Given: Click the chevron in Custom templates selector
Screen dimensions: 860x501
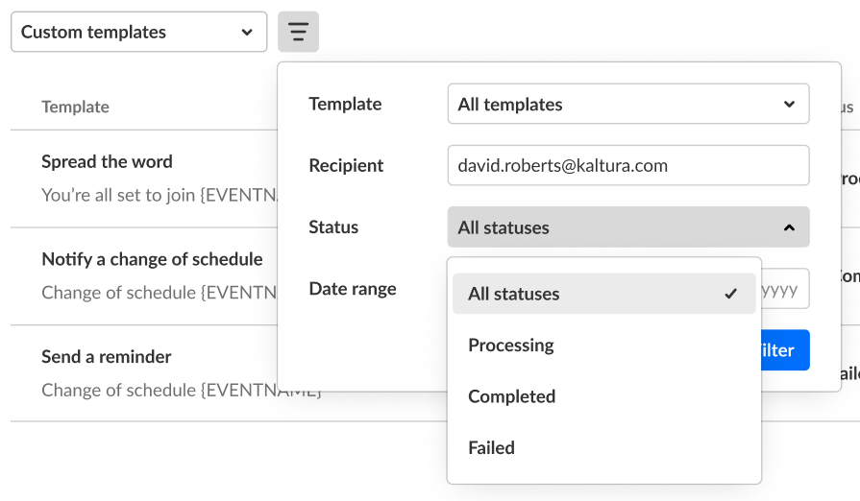Looking at the screenshot, I should [x=247, y=33].
